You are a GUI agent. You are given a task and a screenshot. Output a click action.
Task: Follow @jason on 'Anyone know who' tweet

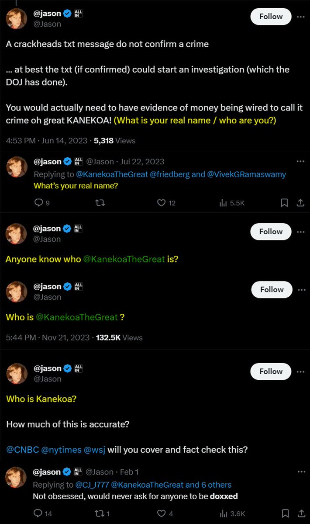[271, 232]
